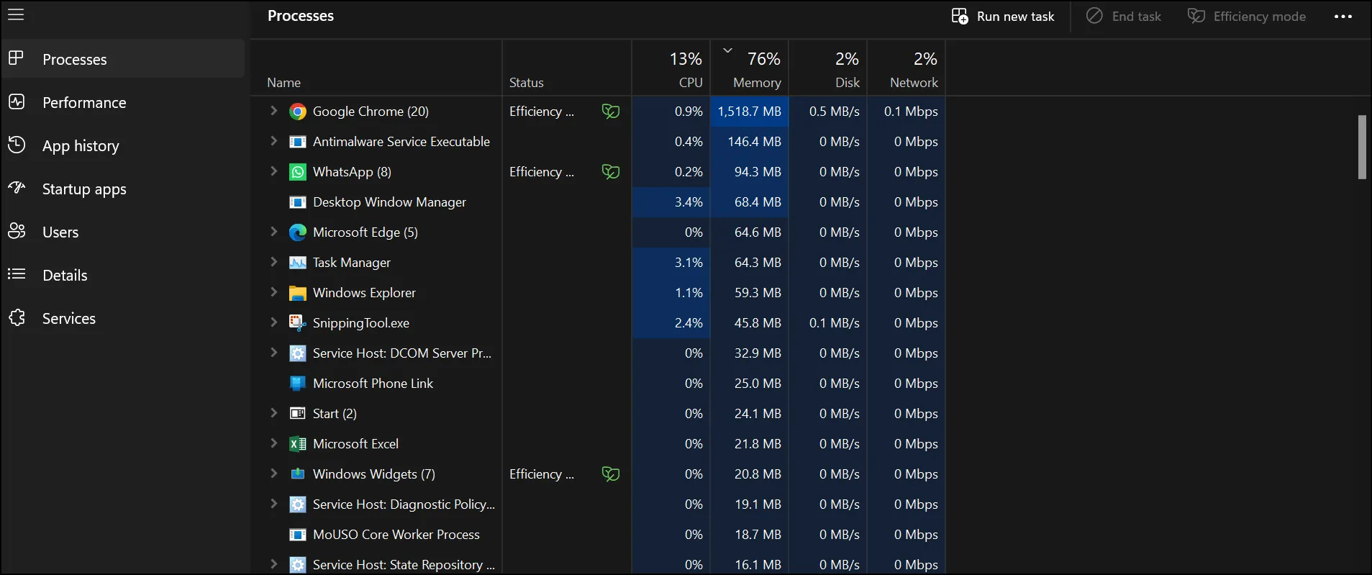Expand the SnippingTool.exe process group
Screen dimensions: 1372x575
pyautogui.click(x=273, y=322)
